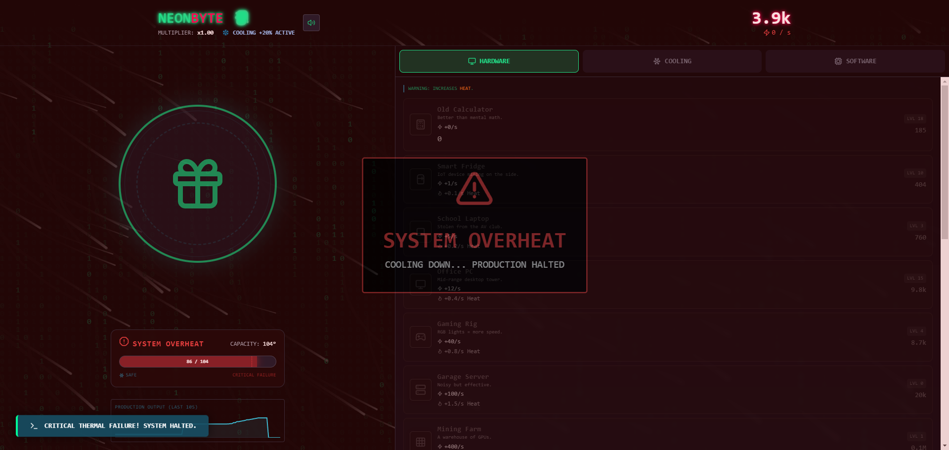Mute the game sound with the speaker icon
Viewport: 949px width, 450px height.
[x=311, y=23]
